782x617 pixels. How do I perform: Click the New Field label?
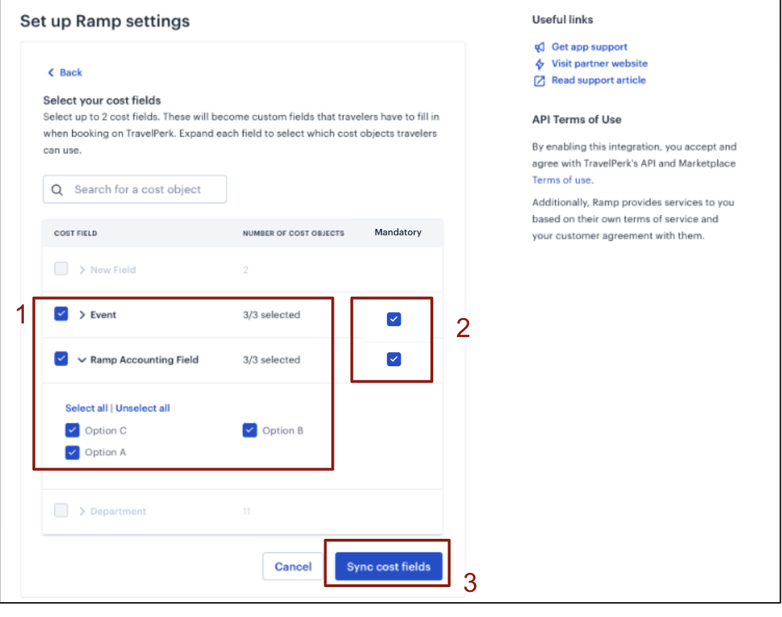(x=113, y=270)
